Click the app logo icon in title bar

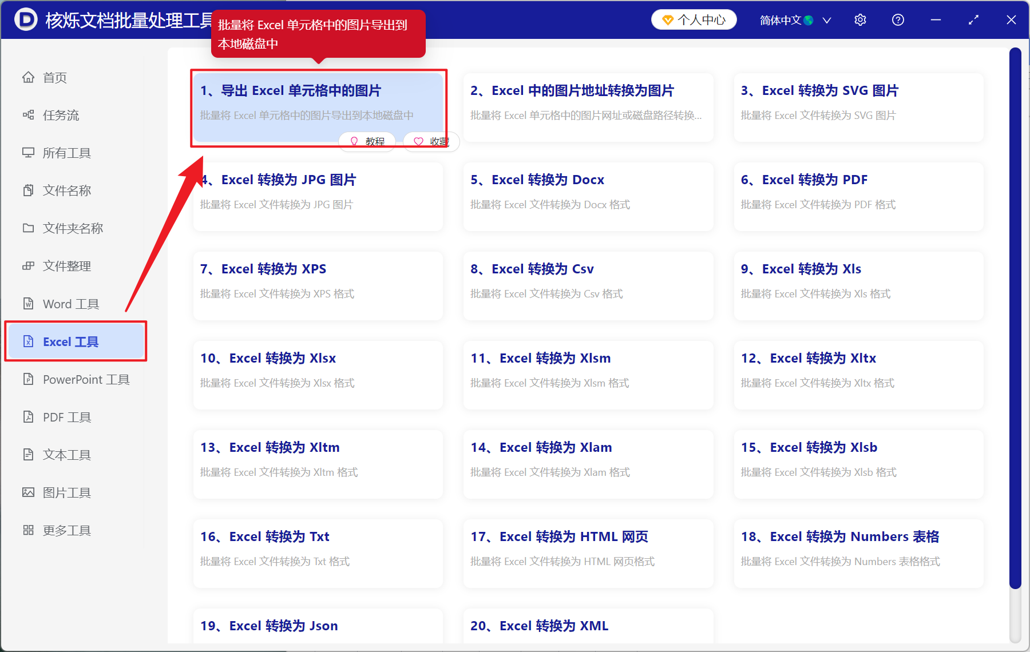[25, 19]
